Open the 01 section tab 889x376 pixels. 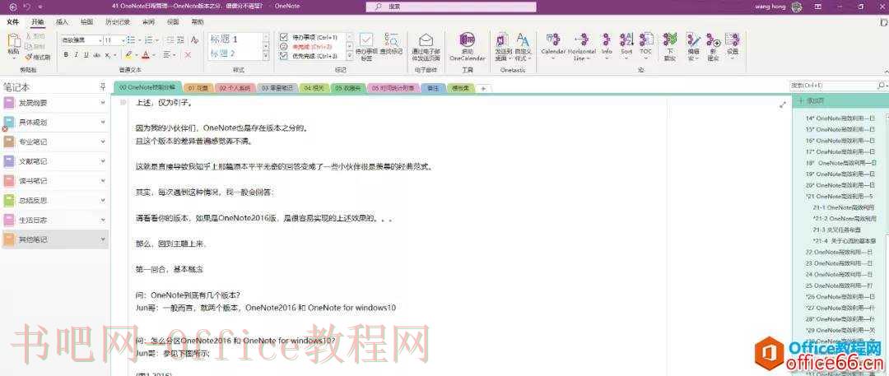[198, 89]
